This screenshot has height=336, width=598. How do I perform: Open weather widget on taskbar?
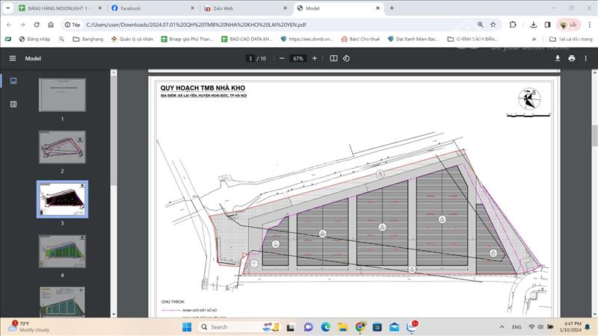point(30,327)
